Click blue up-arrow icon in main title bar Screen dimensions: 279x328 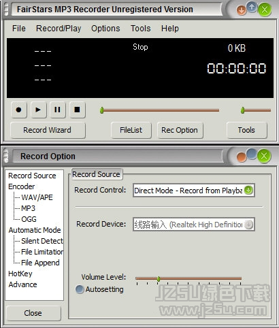click(252, 7)
